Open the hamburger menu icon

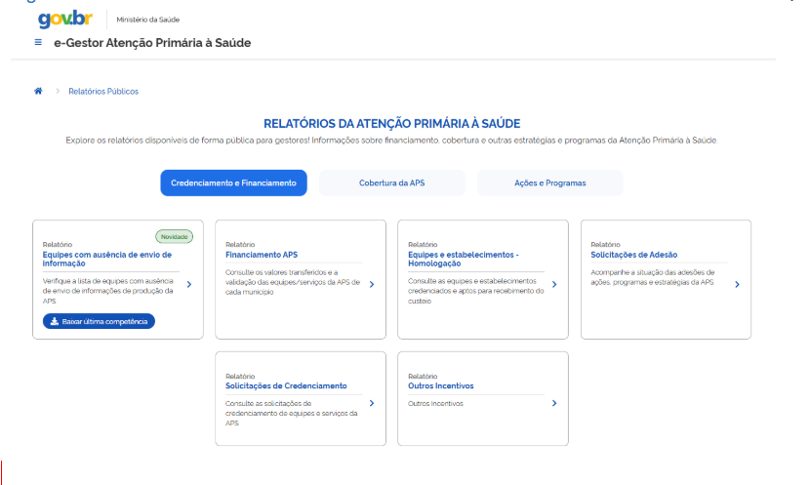pyautogui.click(x=38, y=43)
